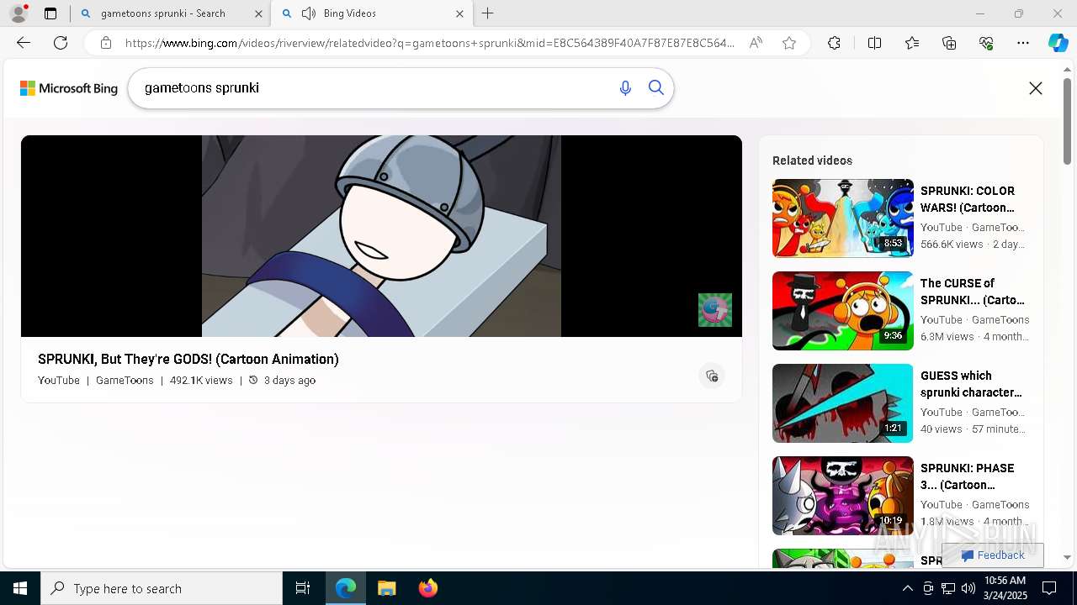Open File Explorer from taskbar
1077x605 pixels.
point(387,588)
